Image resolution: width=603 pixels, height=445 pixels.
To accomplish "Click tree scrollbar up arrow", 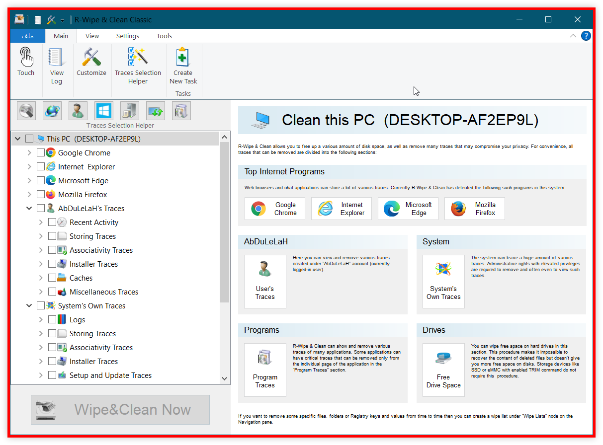I will (x=224, y=137).
